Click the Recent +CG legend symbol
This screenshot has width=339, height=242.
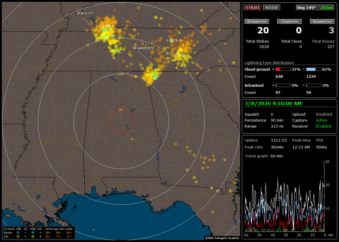click(x=33, y=232)
